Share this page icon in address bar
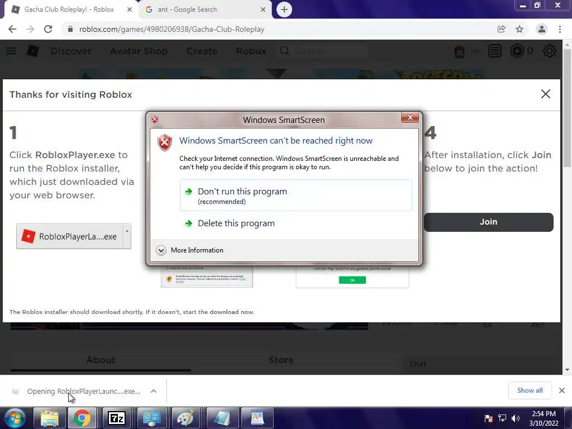572x429 pixels. (x=501, y=29)
